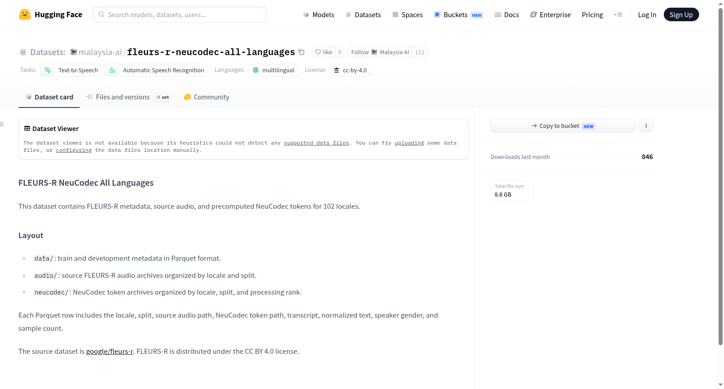724x389 pixels.
Task: Click the Sign Up button
Action: (681, 14)
